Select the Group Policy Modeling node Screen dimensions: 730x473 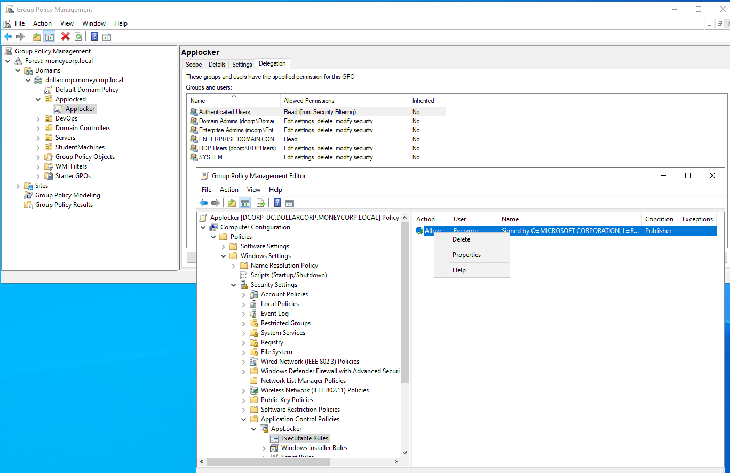67,195
